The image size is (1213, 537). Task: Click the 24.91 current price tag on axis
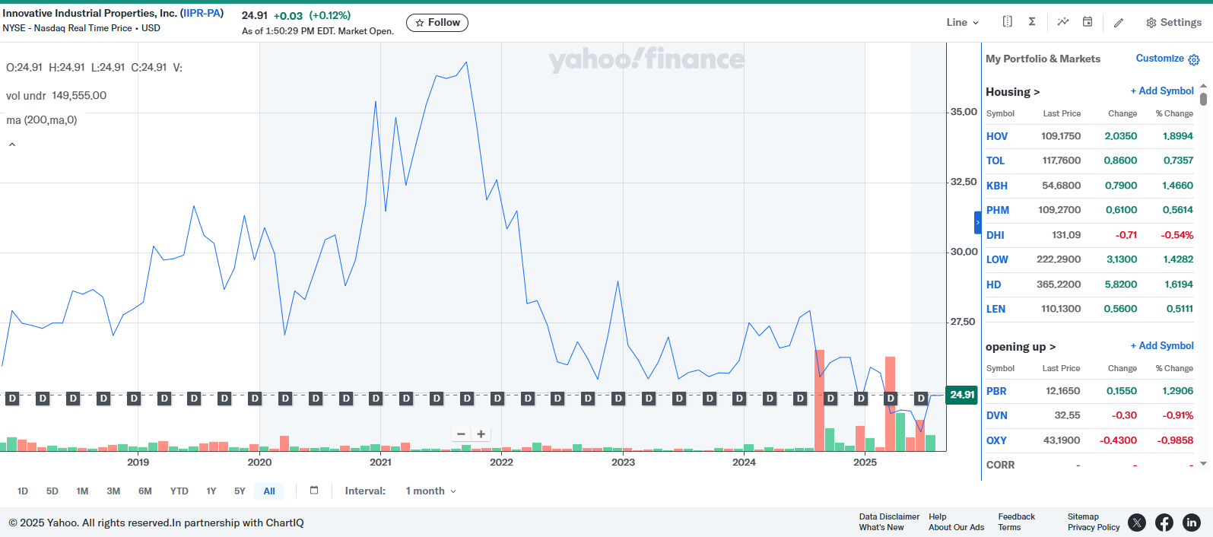click(x=961, y=395)
